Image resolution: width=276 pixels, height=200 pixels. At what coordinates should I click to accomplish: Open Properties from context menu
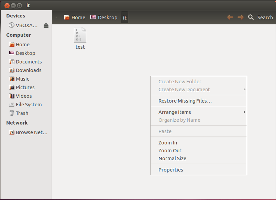tap(199, 170)
